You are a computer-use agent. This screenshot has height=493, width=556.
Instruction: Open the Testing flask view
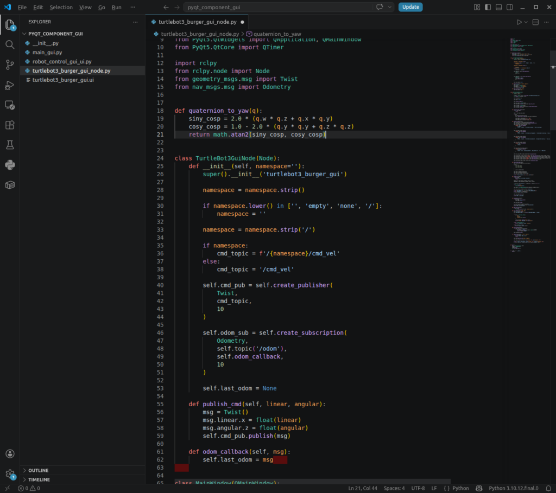(10, 145)
